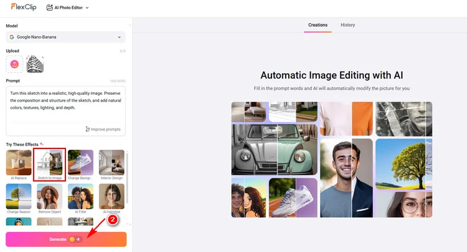Click the tree landscape sample image
Screen dimensions: 467x252
403,164
